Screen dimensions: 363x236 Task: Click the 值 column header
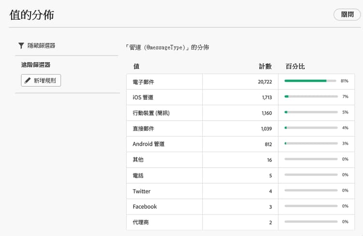136,66
